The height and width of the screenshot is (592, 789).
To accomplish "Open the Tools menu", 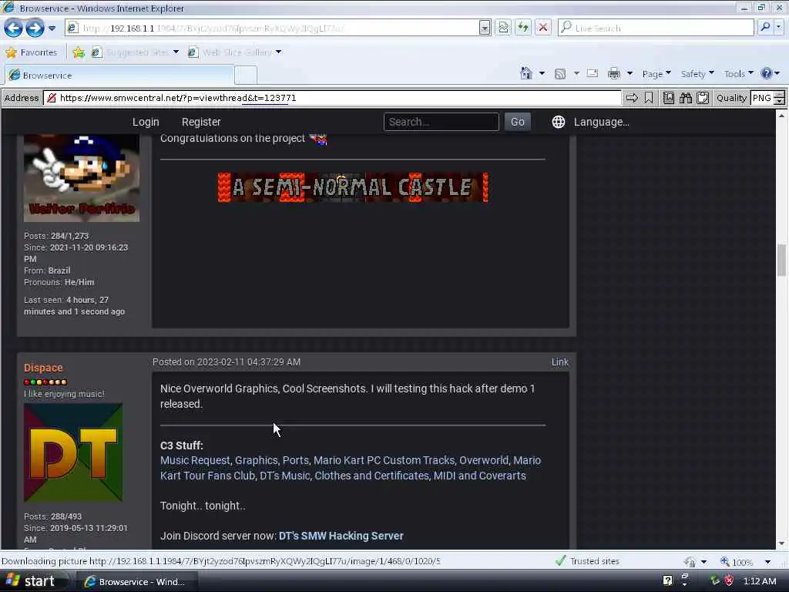I will pyautogui.click(x=739, y=74).
